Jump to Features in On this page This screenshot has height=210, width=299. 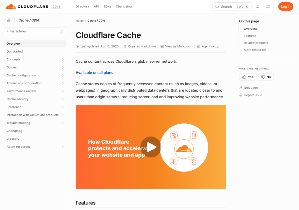tap(250, 36)
